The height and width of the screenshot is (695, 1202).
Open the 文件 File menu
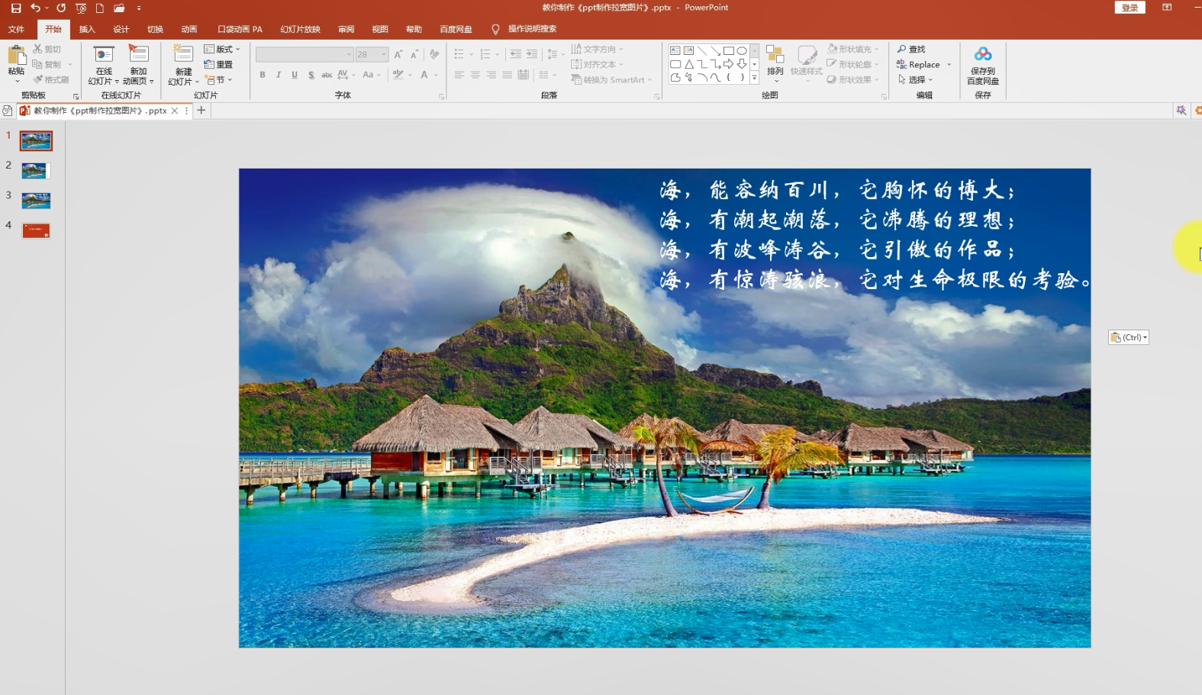pyautogui.click(x=16, y=29)
